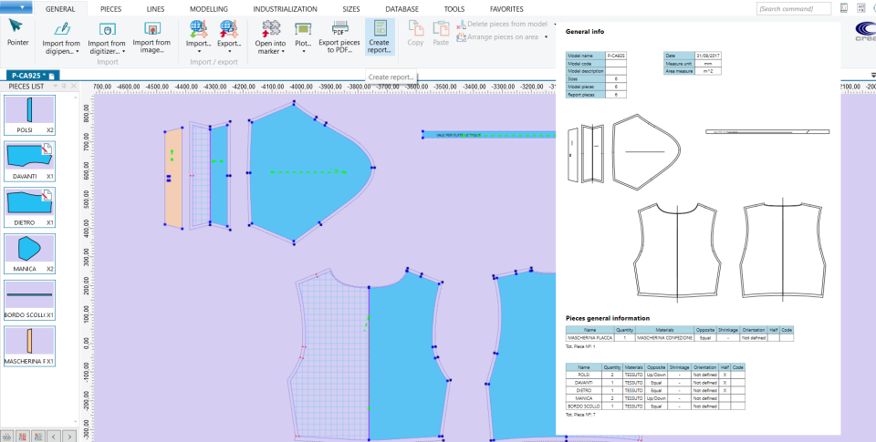Switch to the LINES ribbon tab
This screenshot has width=876, height=442.
pos(155,9)
